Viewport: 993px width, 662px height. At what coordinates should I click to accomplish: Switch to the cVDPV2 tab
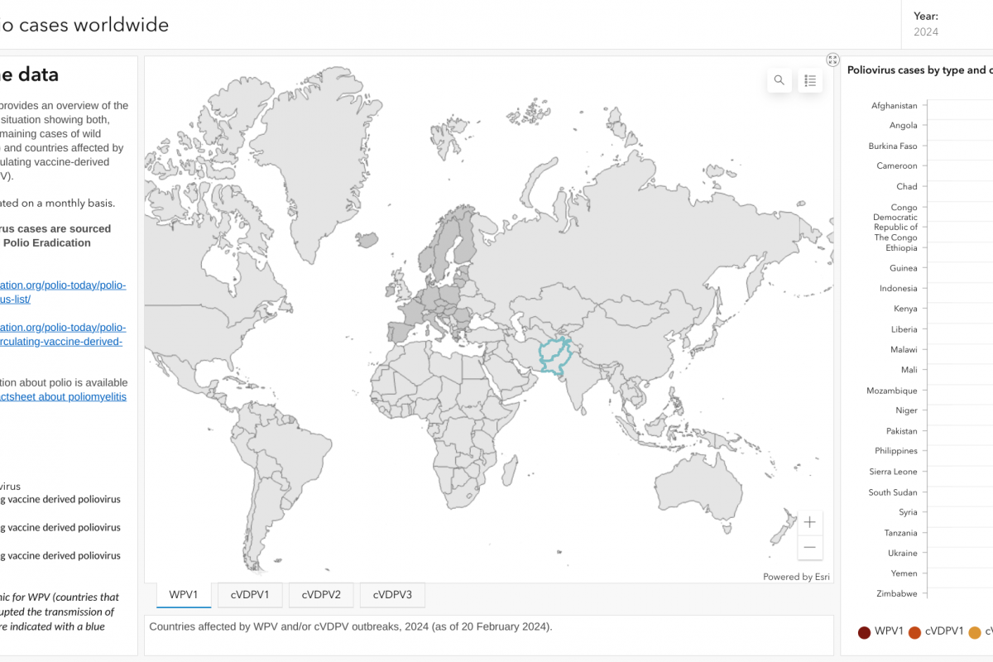[321, 594]
